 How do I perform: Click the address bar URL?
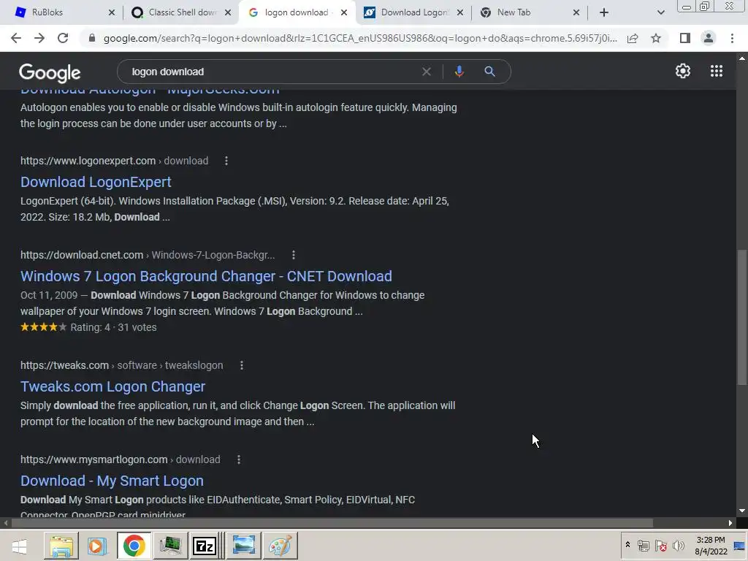click(360, 38)
